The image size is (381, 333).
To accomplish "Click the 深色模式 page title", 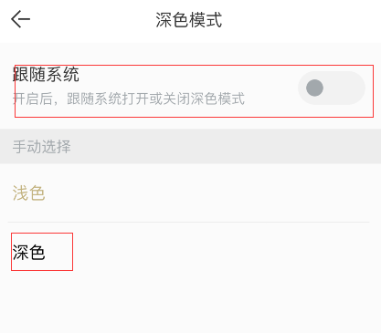I will tap(189, 20).
